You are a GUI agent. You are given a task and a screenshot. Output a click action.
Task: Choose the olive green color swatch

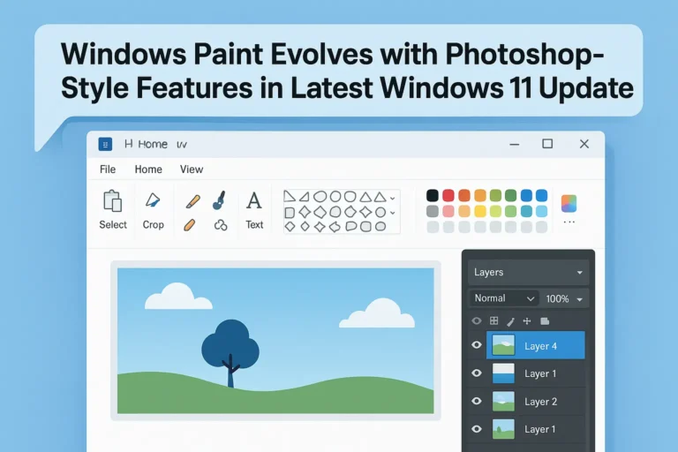[x=495, y=195]
